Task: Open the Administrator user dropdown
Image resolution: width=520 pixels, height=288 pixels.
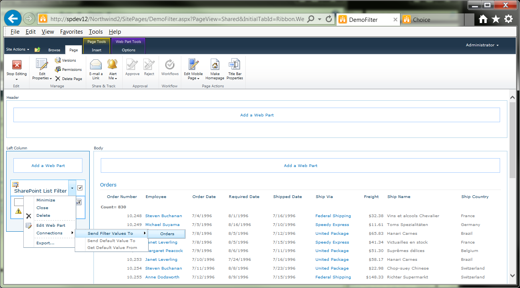Action: (x=482, y=45)
